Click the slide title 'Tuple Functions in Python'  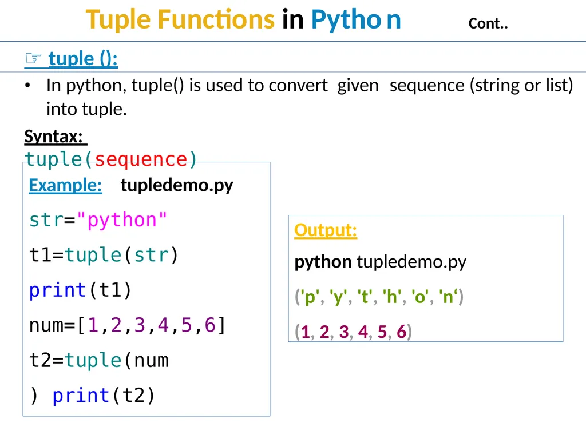pyautogui.click(x=243, y=19)
